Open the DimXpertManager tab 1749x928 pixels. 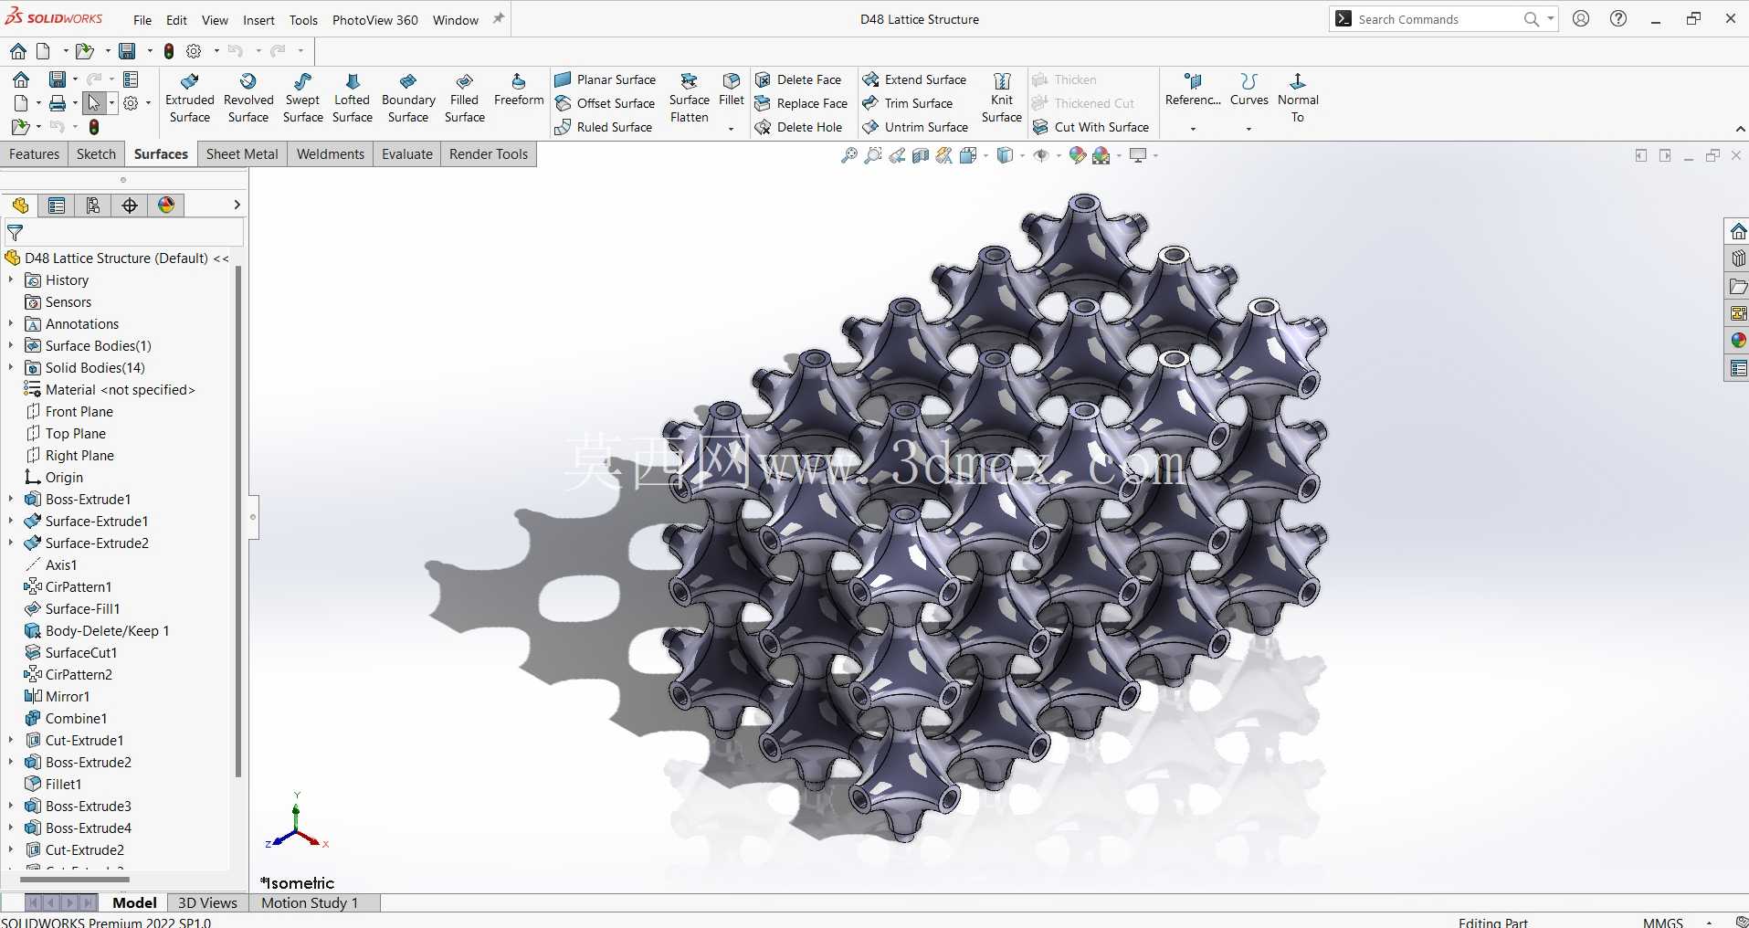[130, 206]
